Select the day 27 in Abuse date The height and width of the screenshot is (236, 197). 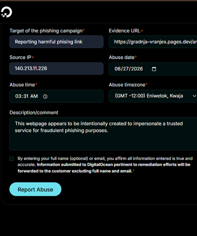(125, 69)
